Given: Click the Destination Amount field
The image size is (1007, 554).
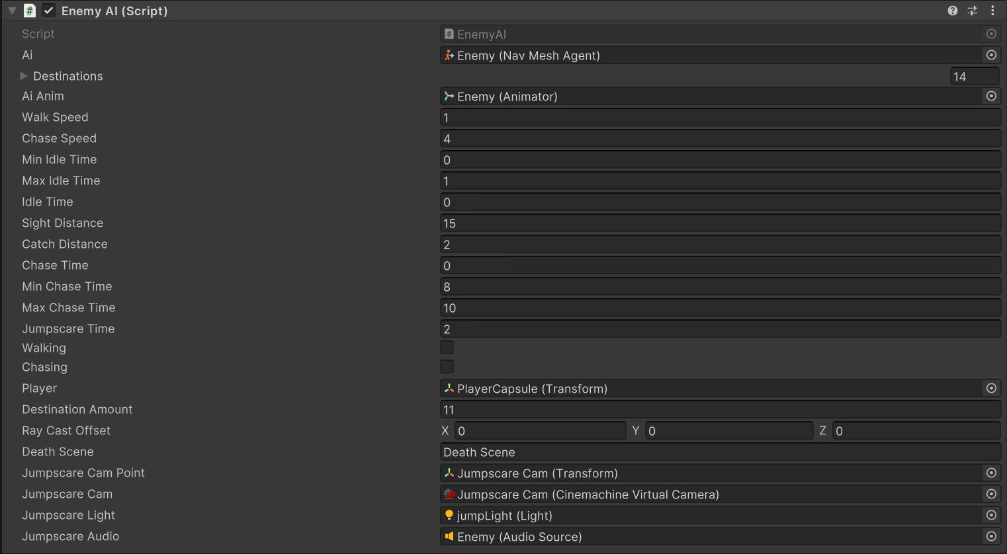Looking at the screenshot, I should [x=721, y=410].
